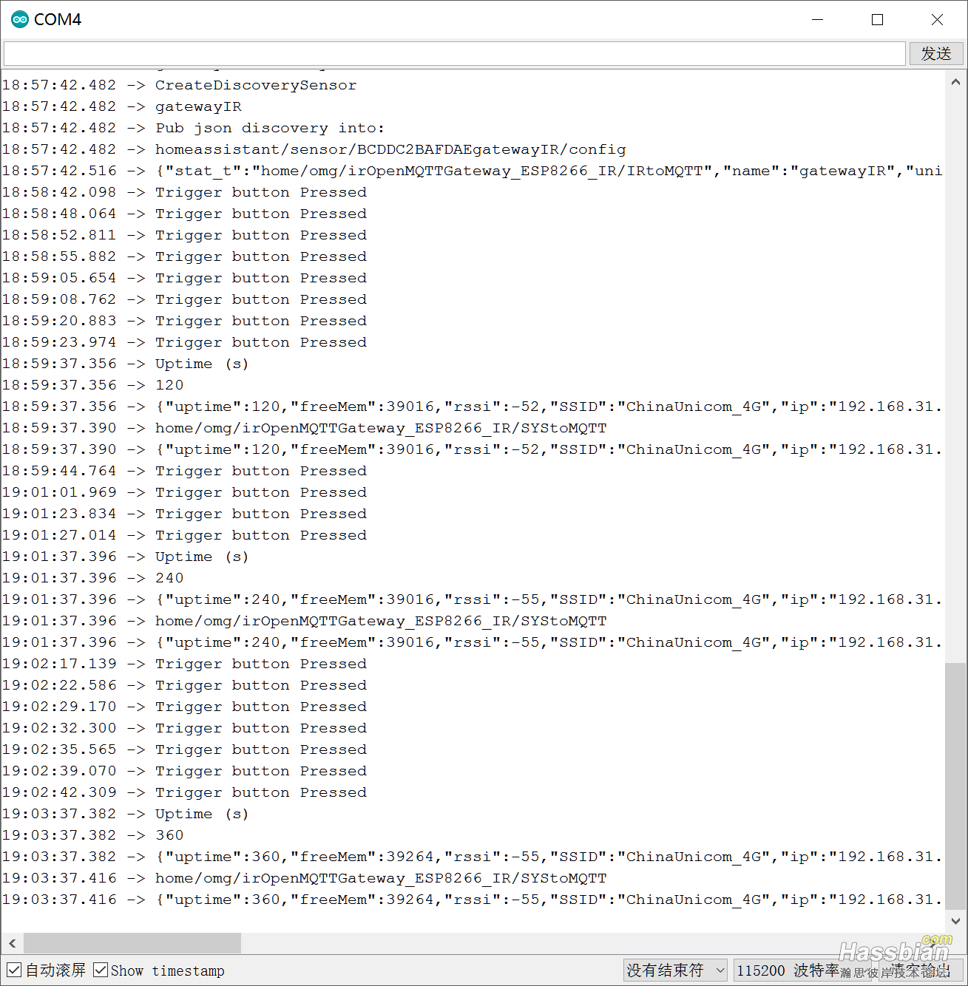The image size is (968, 986).
Task: Click the vertical scrollbar up arrow
Action: [955, 82]
